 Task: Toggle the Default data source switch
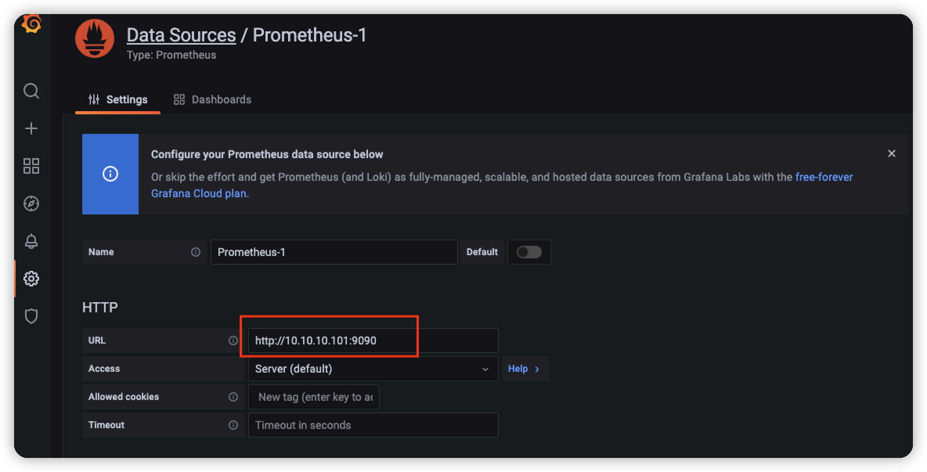click(529, 252)
